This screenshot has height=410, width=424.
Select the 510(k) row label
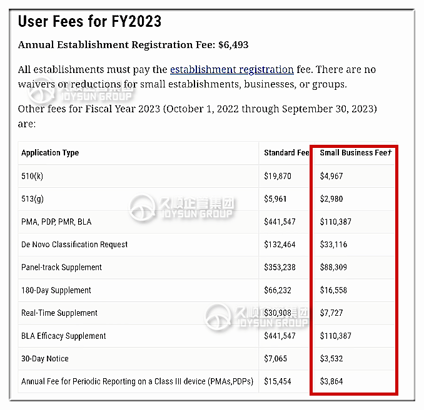click(32, 176)
